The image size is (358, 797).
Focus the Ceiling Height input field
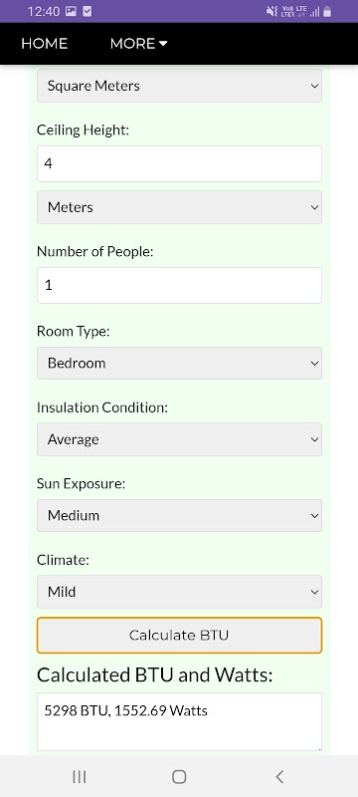point(180,163)
